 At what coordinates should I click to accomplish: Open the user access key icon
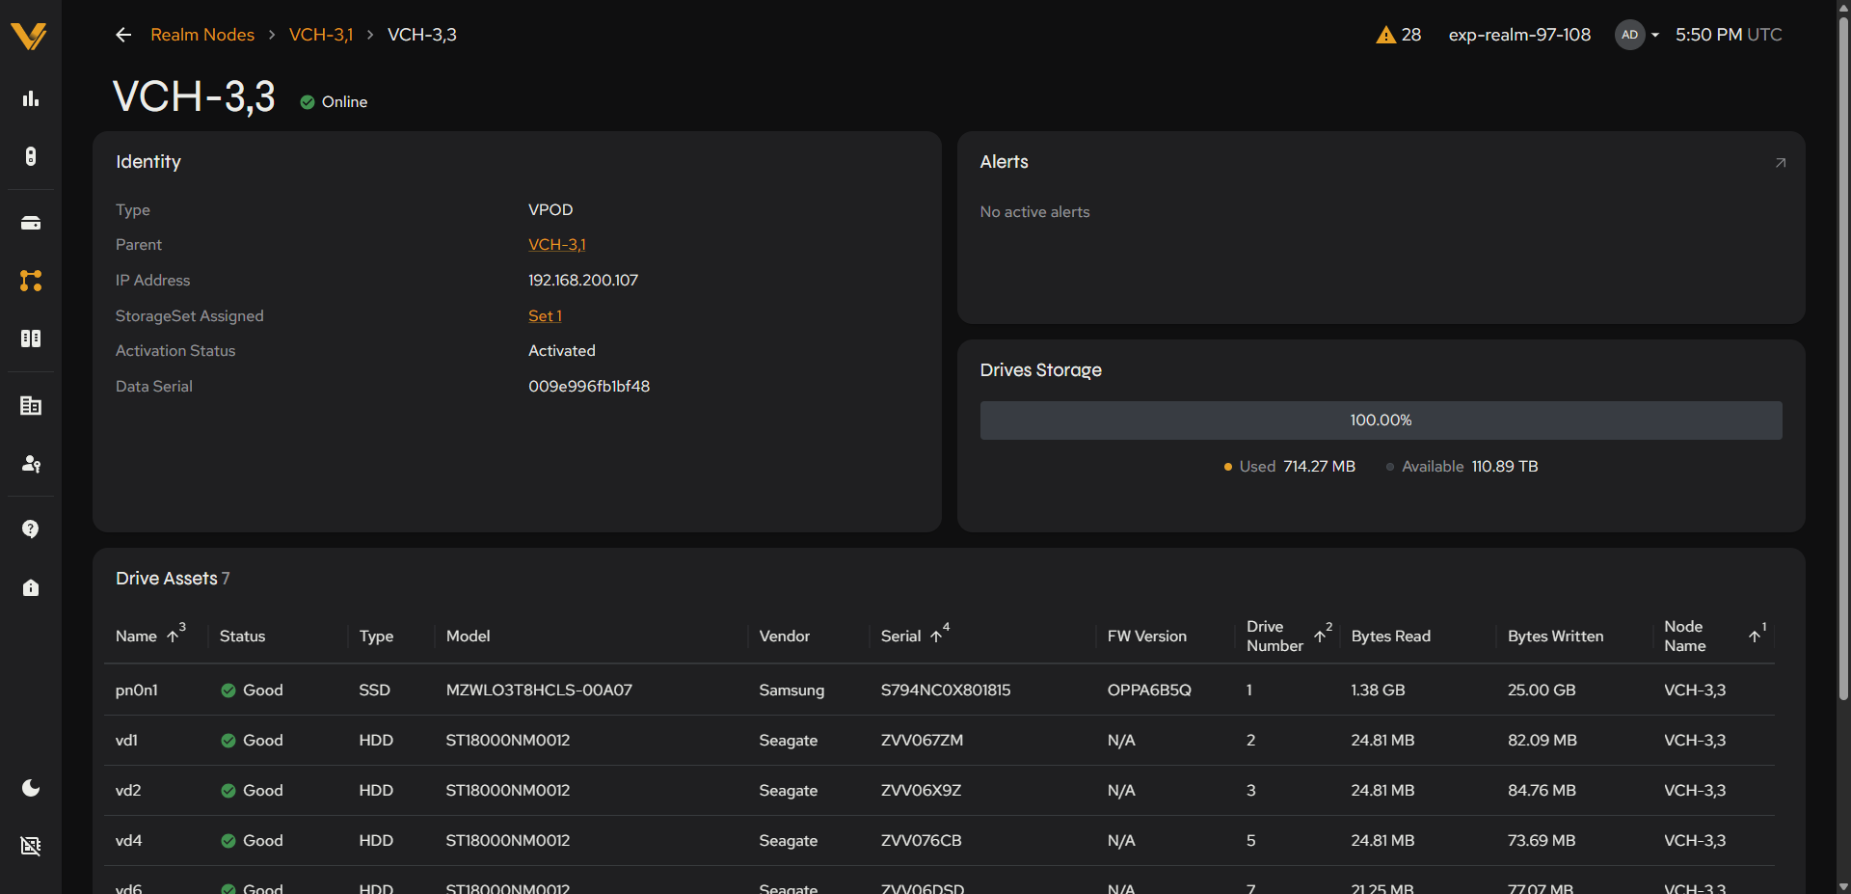(x=31, y=464)
